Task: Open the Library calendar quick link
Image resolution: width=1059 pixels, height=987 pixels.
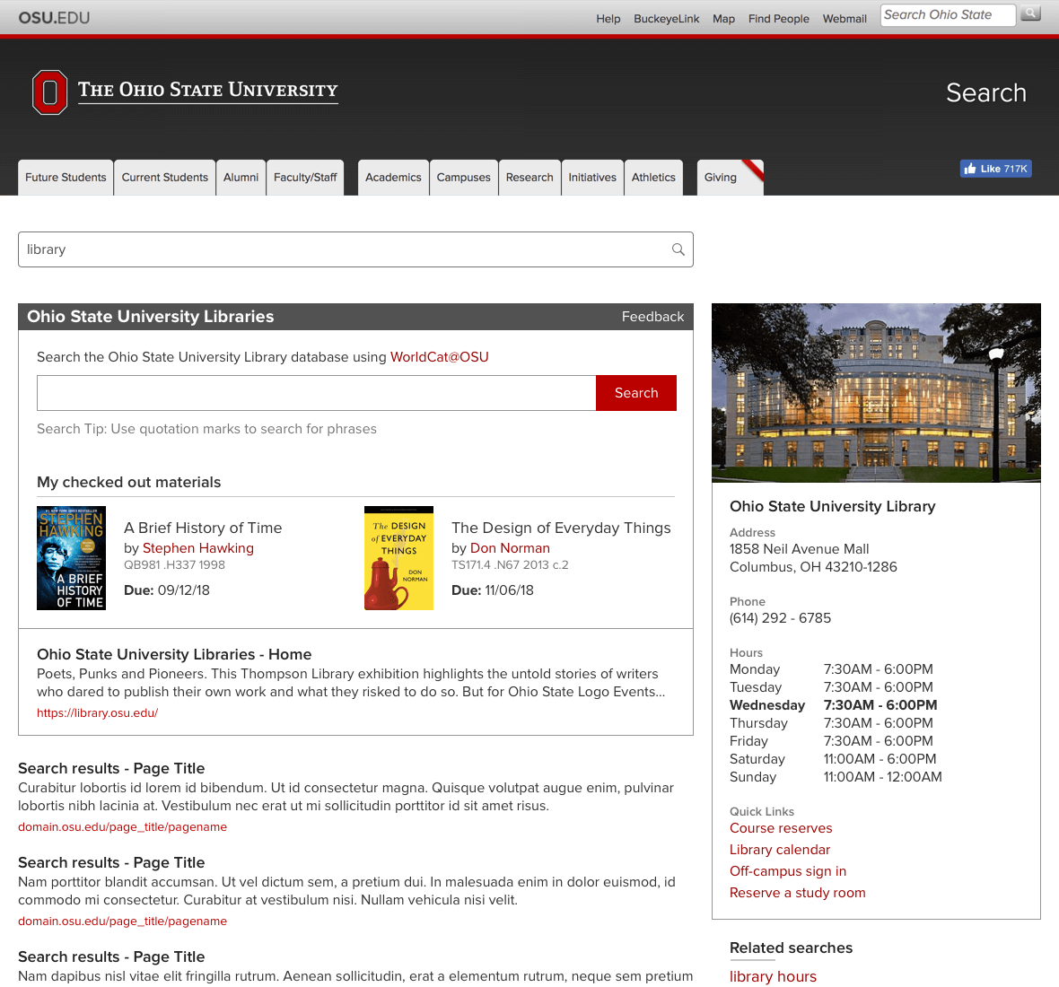Action: (x=779, y=850)
